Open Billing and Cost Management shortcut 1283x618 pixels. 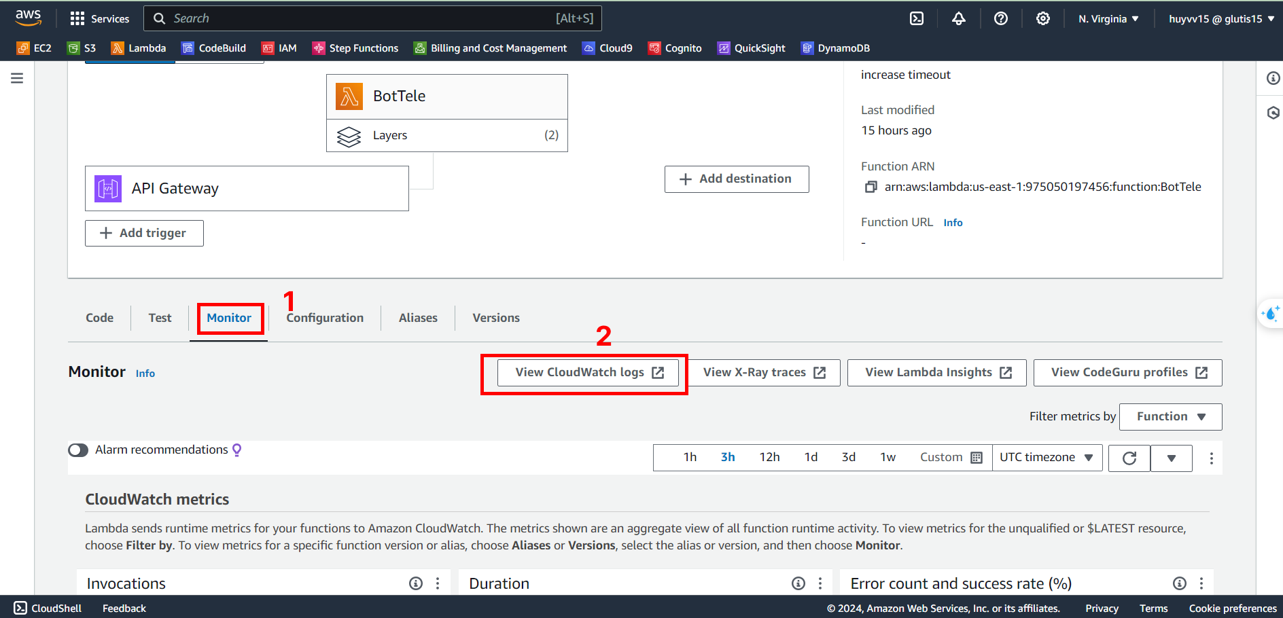490,48
